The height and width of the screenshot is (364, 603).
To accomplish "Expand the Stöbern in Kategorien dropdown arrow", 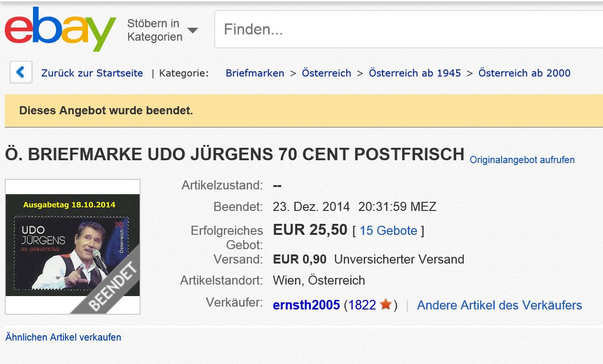I will tap(193, 30).
